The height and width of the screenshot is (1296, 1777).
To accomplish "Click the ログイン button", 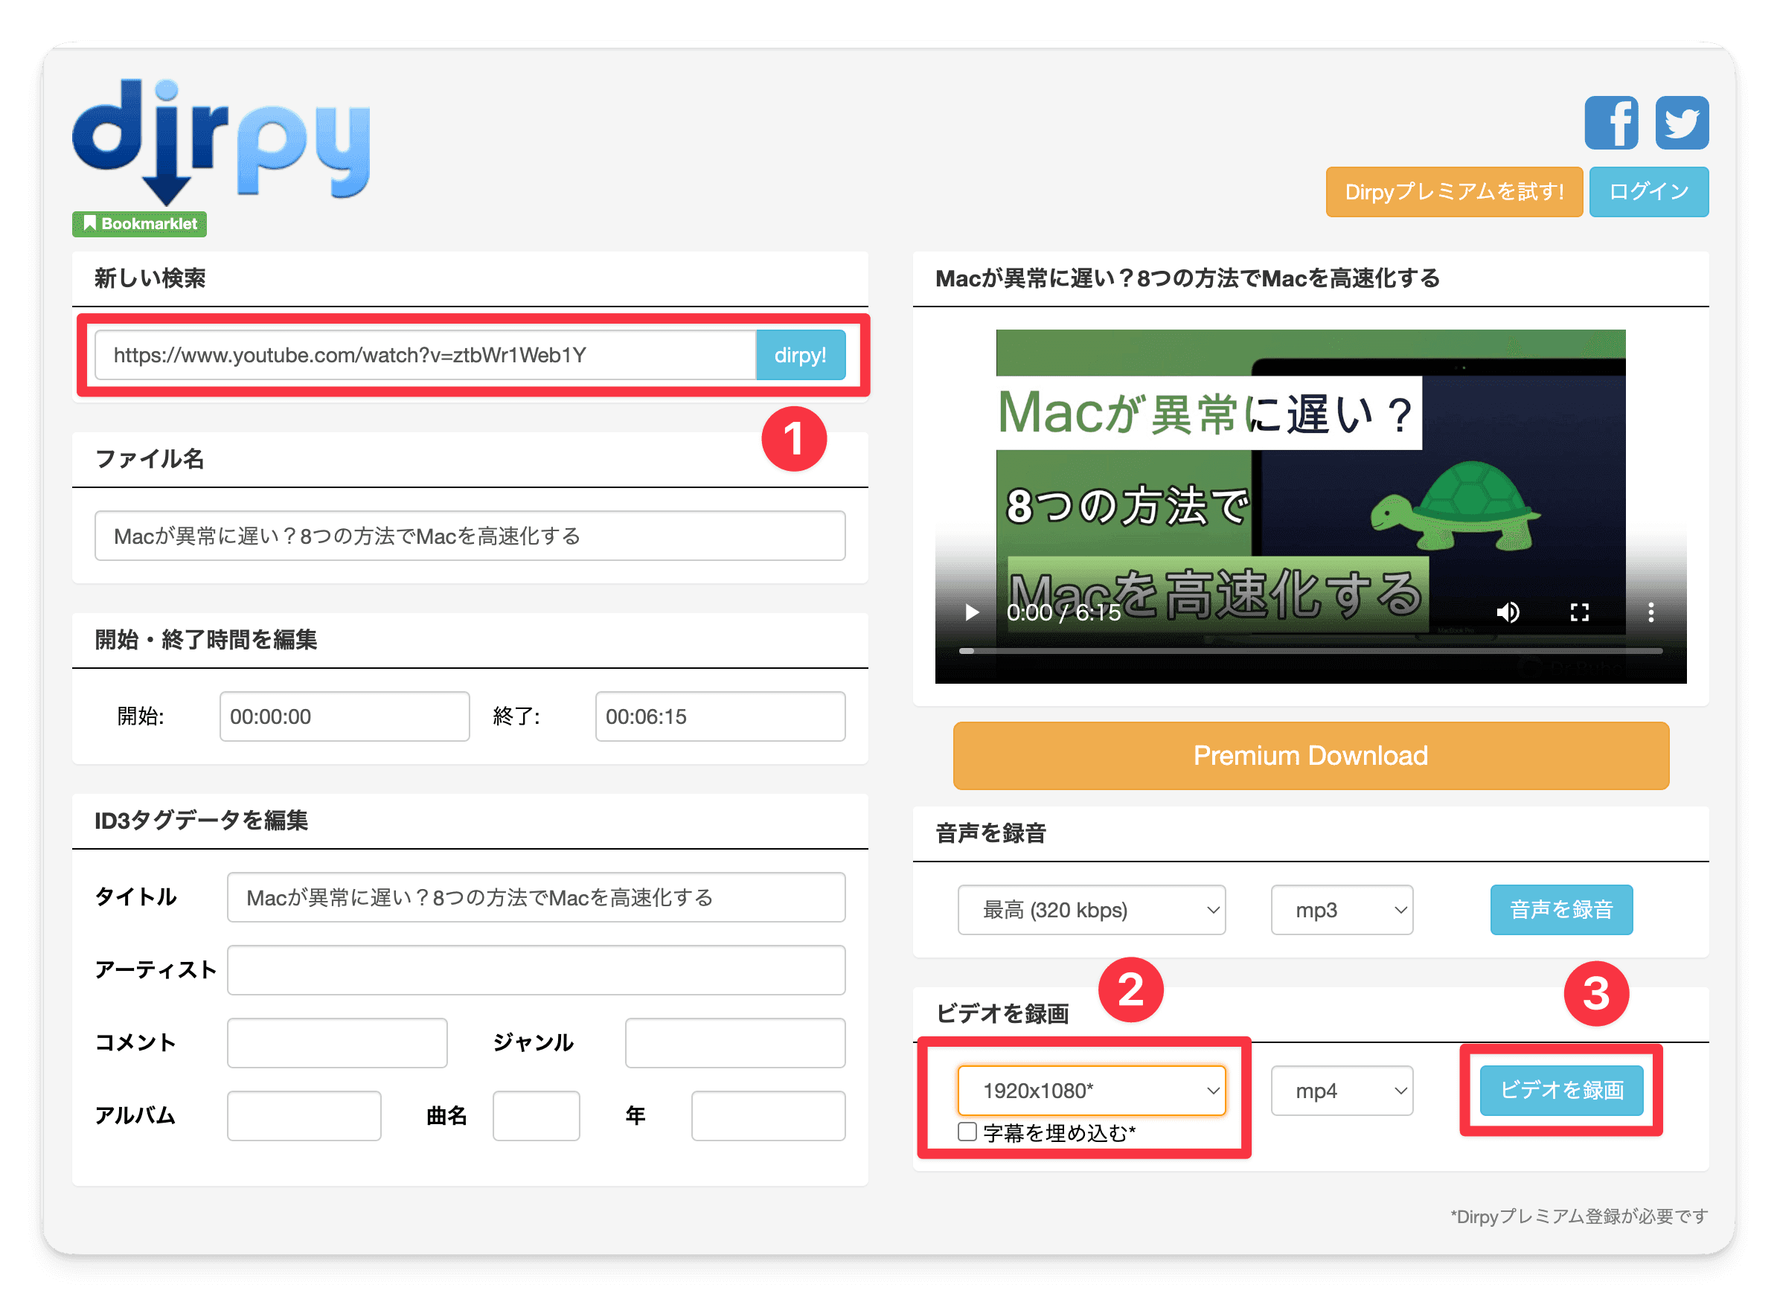I will tap(1648, 191).
